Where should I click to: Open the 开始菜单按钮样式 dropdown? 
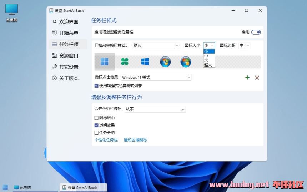pyautogui.click(x=156, y=45)
